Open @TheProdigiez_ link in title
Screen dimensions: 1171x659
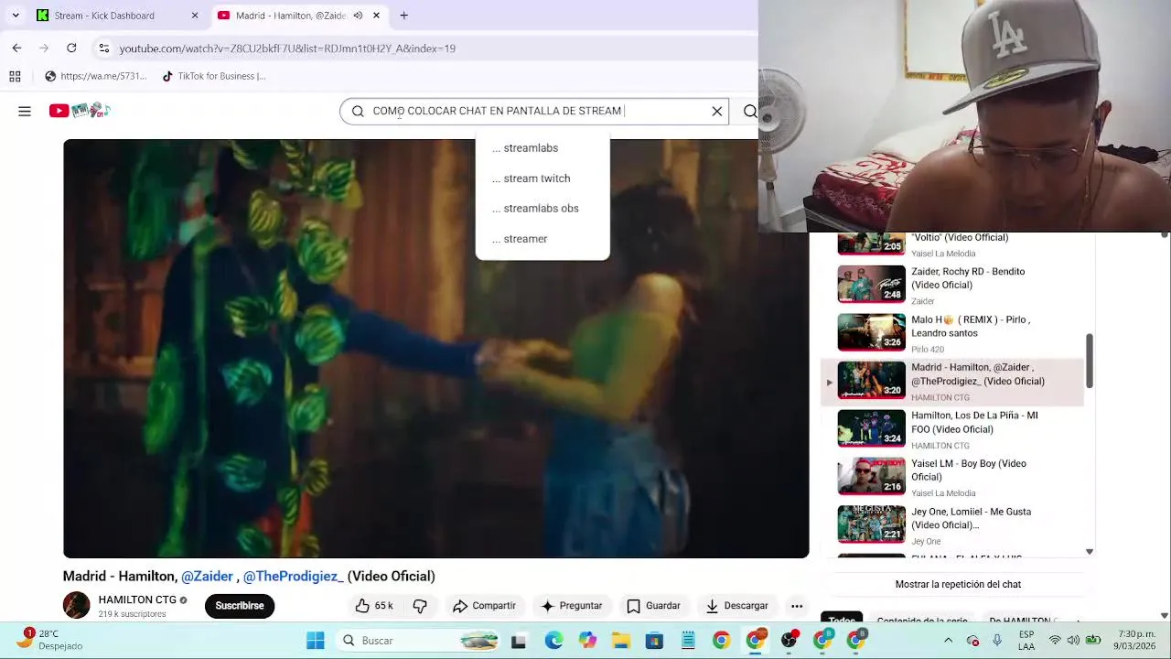tap(293, 576)
